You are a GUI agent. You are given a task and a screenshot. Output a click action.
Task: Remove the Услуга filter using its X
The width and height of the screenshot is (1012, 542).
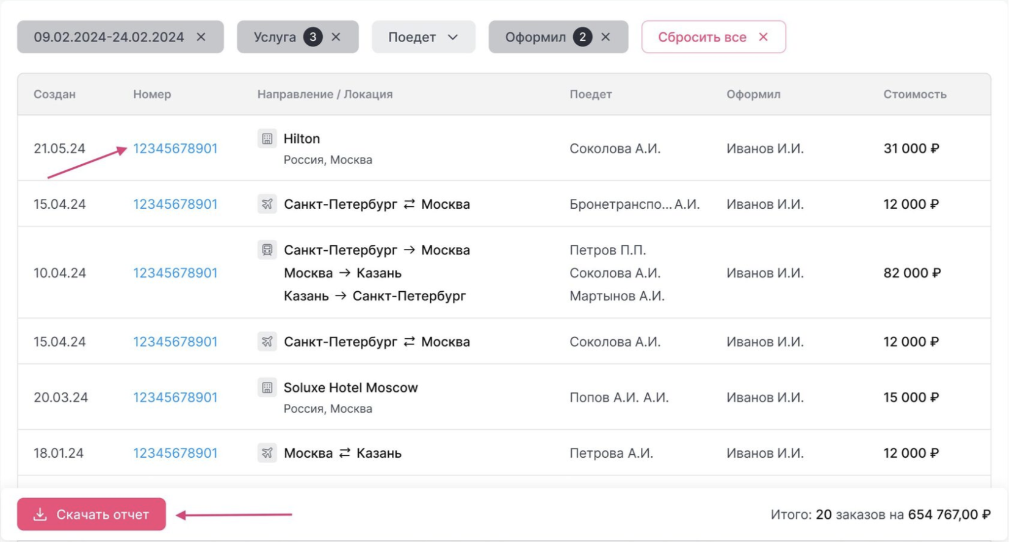point(336,37)
